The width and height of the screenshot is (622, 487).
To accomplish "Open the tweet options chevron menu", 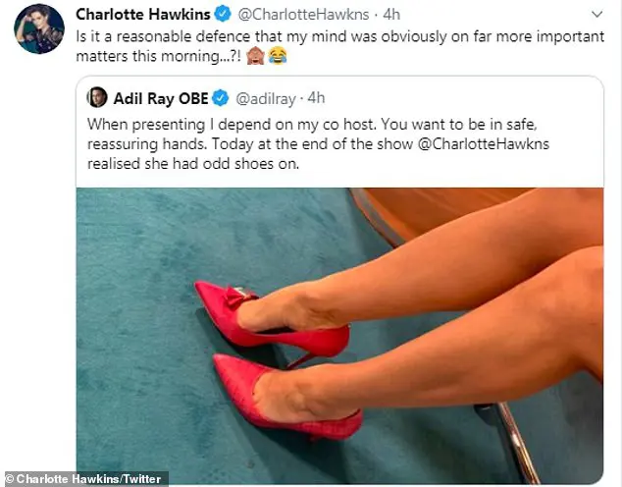I will pos(597,15).
